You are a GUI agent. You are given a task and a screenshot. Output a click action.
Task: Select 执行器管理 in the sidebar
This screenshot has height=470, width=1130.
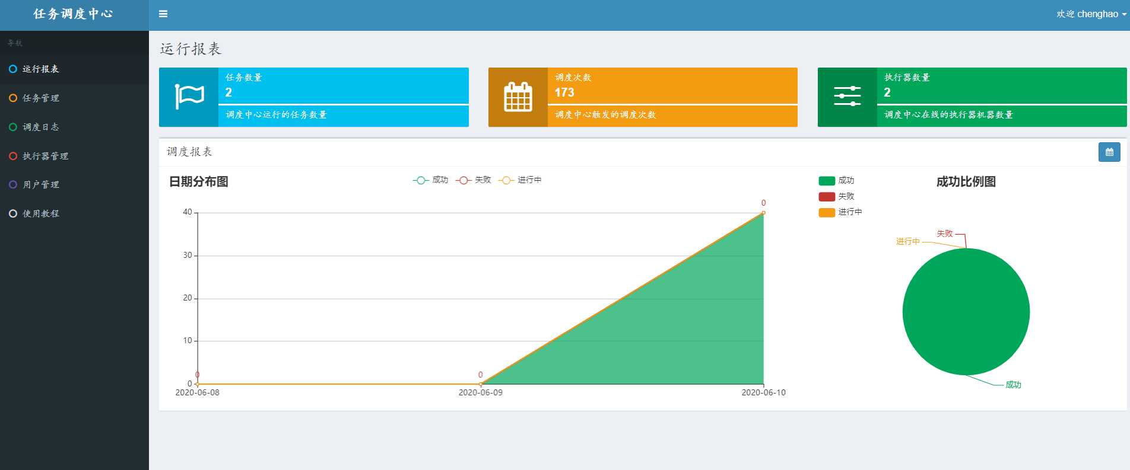(74, 156)
